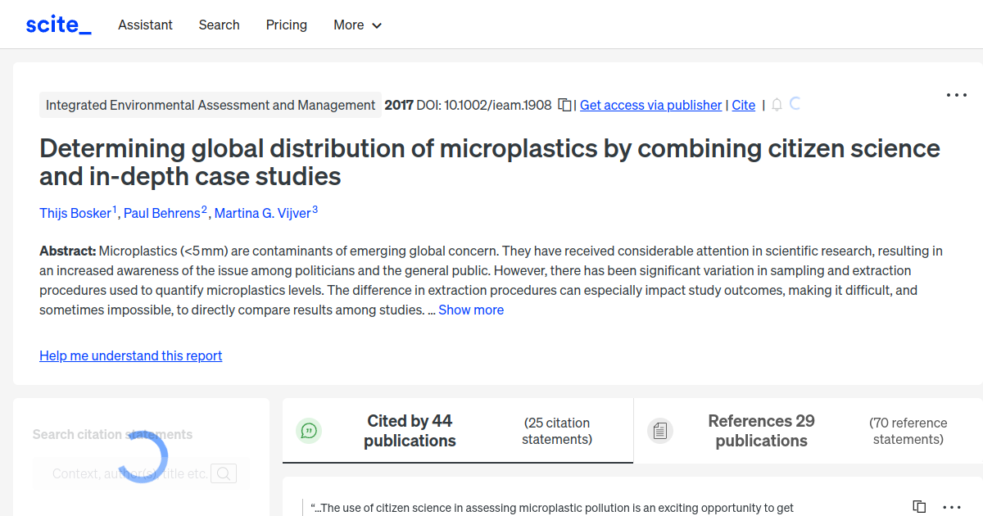
Task: Open the article overflow menu
Action: [956, 95]
